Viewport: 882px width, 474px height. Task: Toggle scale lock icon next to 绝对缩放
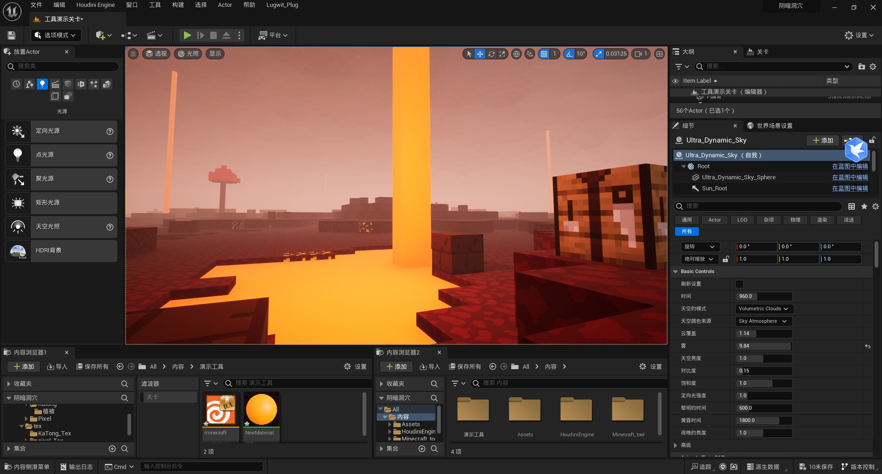(726, 259)
